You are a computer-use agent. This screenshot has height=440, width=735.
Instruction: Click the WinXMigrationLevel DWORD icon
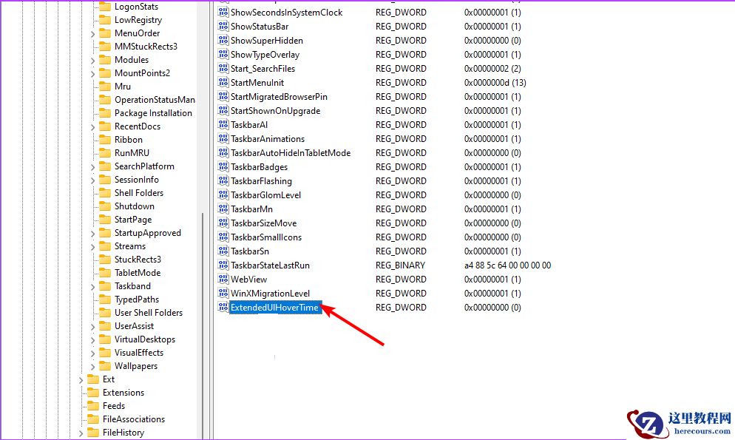click(x=223, y=294)
